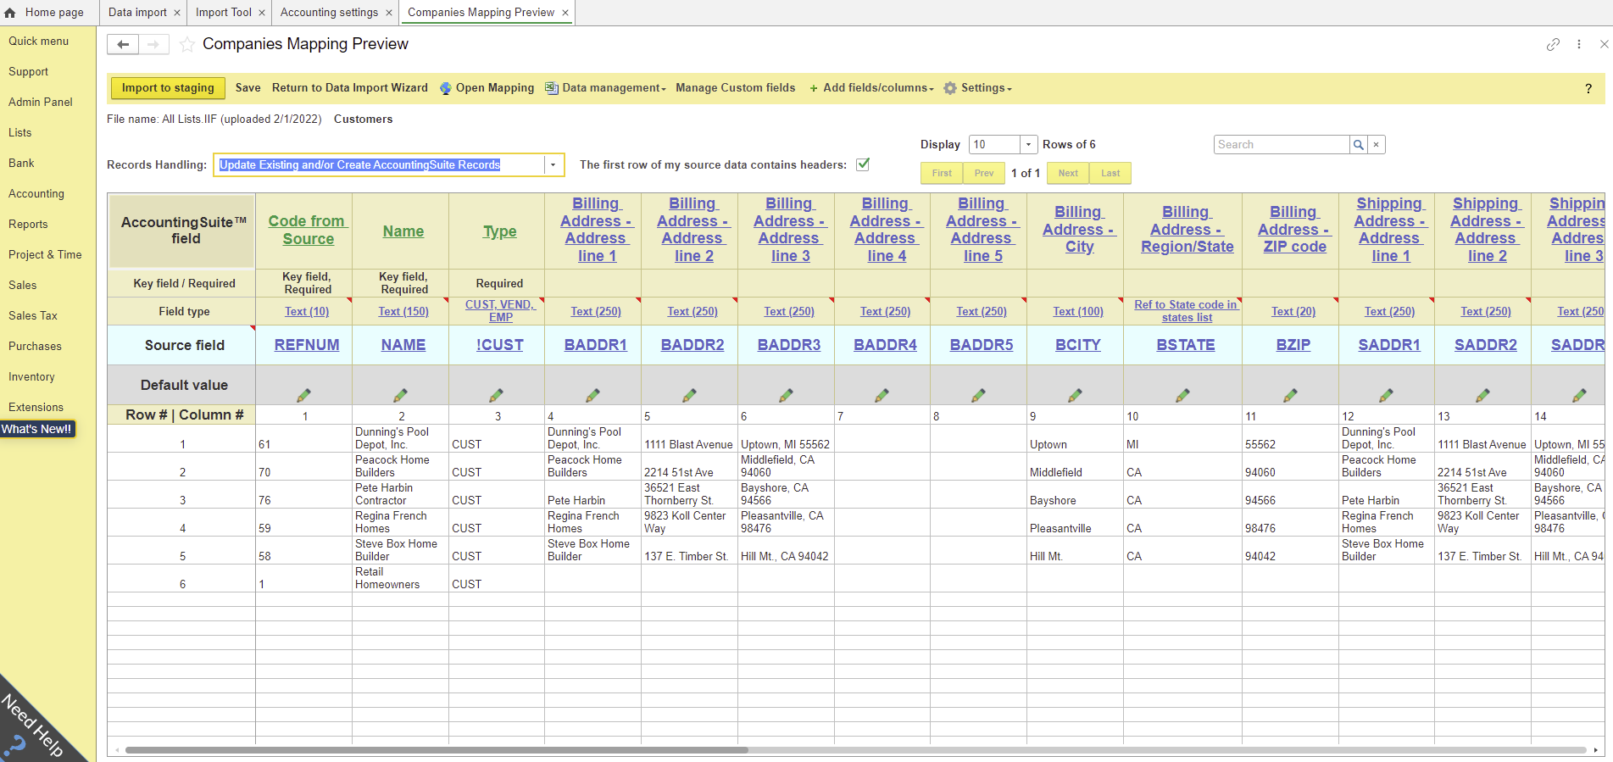1613x762 pixels.
Task: Edit default value pencil under REFNUM
Action: (x=303, y=395)
